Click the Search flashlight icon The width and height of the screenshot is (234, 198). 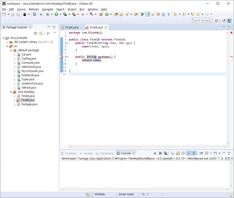click(127, 14)
